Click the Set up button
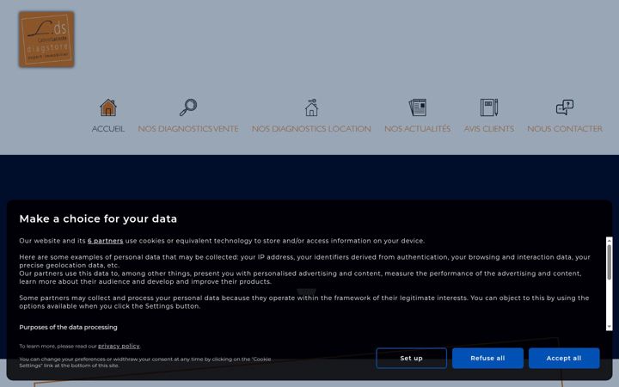 click(411, 358)
